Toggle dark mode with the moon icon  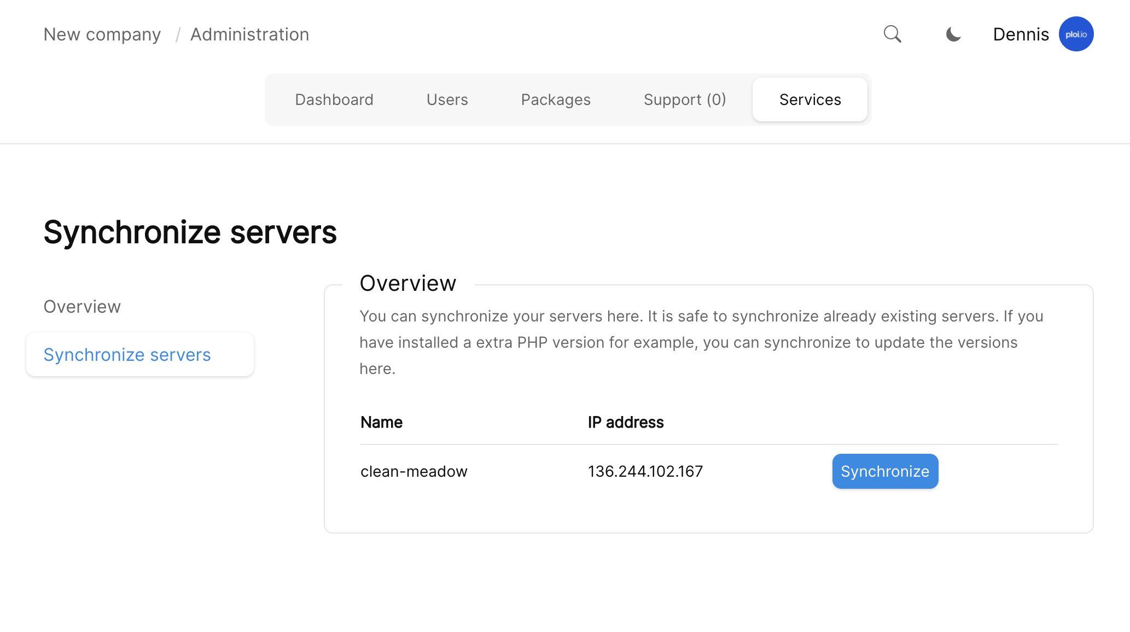click(x=953, y=34)
